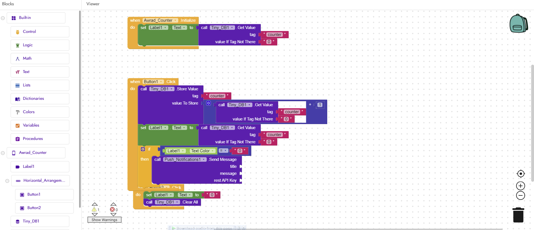Open the Text blocks drawer
The height and width of the screenshot is (230, 534).
pyautogui.click(x=40, y=72)
